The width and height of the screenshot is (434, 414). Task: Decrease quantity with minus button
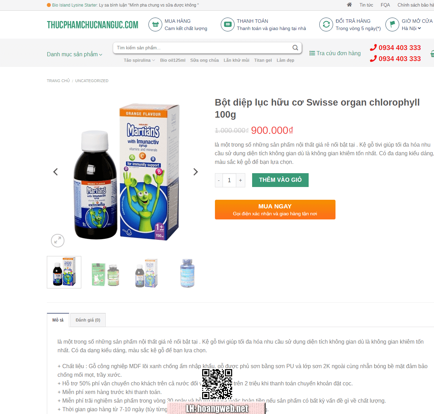pos(219,180)
